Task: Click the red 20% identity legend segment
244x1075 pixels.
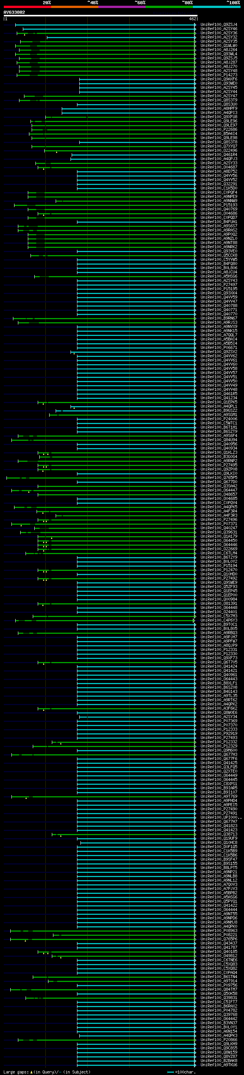Action: [x=27, y=7]
